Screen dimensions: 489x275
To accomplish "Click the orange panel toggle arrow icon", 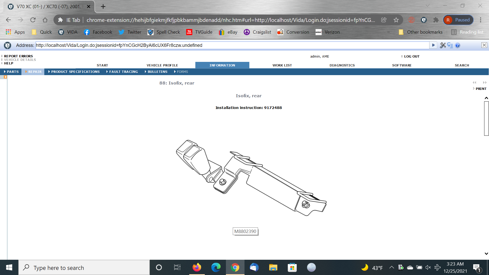I will [5, 77].
